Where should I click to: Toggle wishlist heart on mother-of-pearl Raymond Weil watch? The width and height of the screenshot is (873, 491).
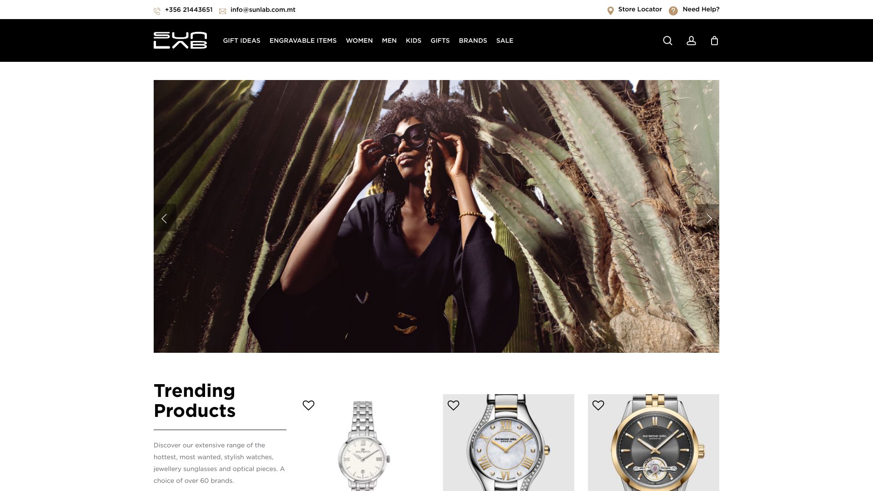pos(453,405)
